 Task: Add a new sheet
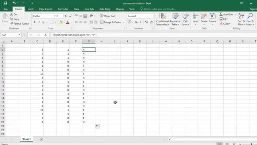(41, 139)
